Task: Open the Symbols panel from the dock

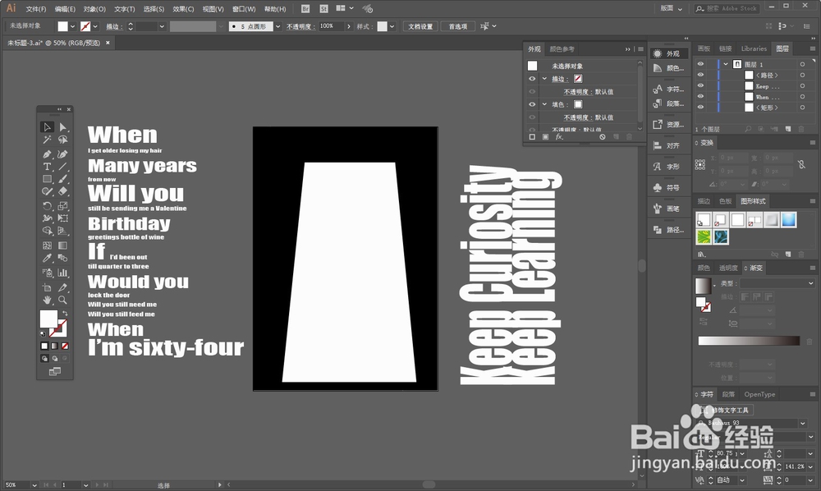Action: (669, 187)
